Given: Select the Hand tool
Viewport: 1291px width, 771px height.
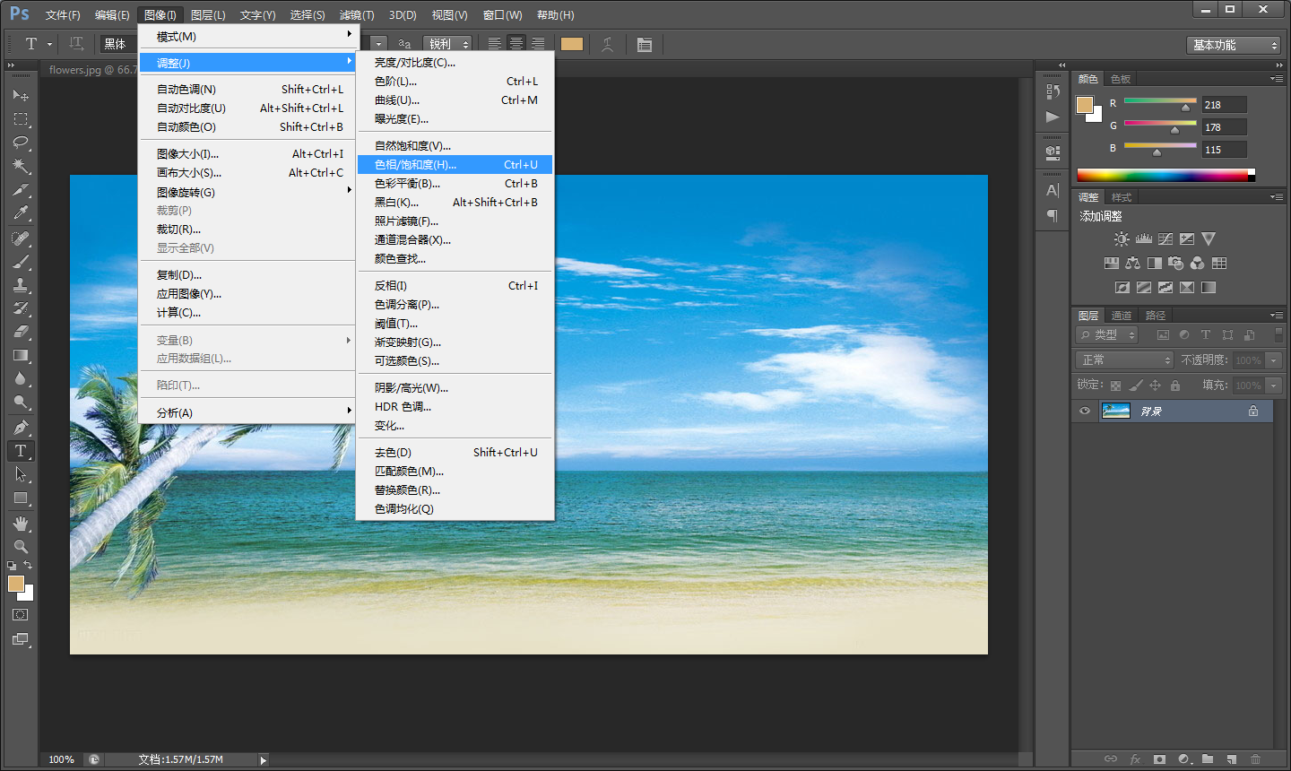Looking at the screenshot, I should pyautogui.click(x=21, y=524).
